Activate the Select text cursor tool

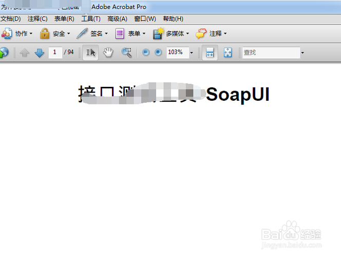coord(90,52)
